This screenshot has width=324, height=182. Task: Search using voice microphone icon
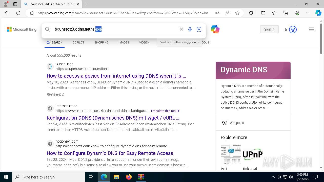coord(190,29)
